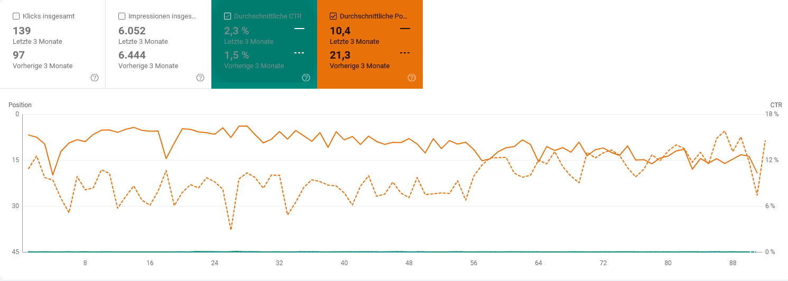The height and width of the screenshot is (281, 788).
Task: Show help for Durchschnittliche CTR card
Action: (306, 78)
